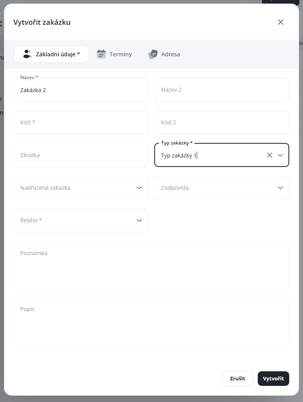Switch to the Adresa tab
The image size is (303, 402).
coord(170,54)
